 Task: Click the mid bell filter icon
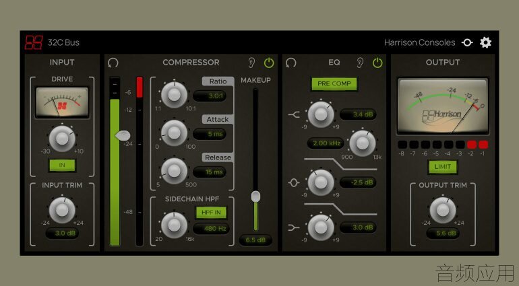(x=294, y=182)
